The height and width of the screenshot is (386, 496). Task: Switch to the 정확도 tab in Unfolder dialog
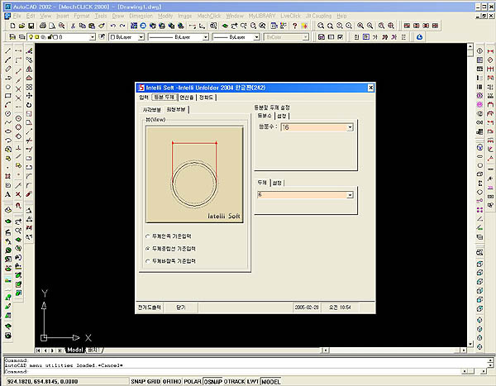[x=206, y=98]
